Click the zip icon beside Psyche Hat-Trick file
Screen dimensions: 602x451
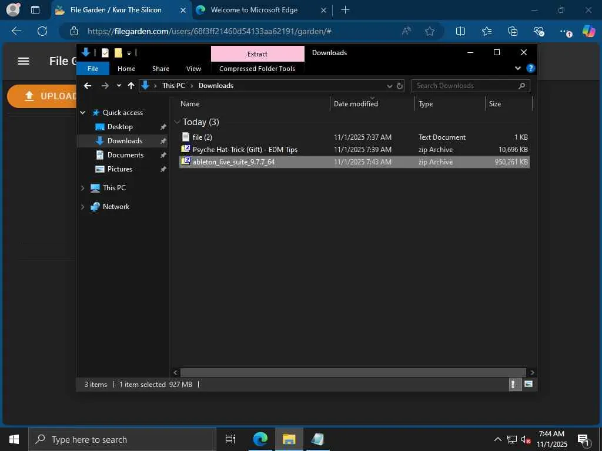pyautogui.click(x=186, y=149)
